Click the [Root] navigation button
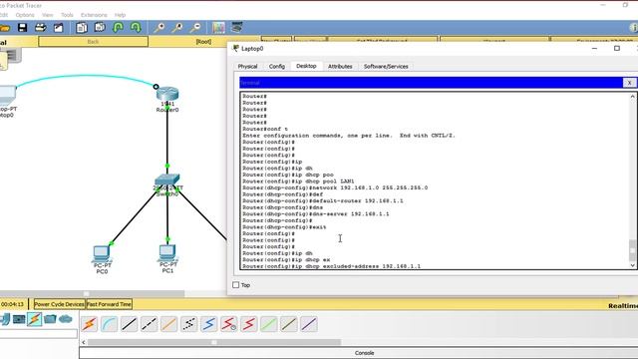 [203, 42]
